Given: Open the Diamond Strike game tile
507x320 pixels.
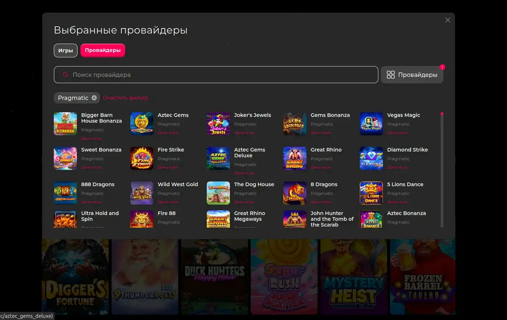Looking at the screenshot, I should point(371,158).
